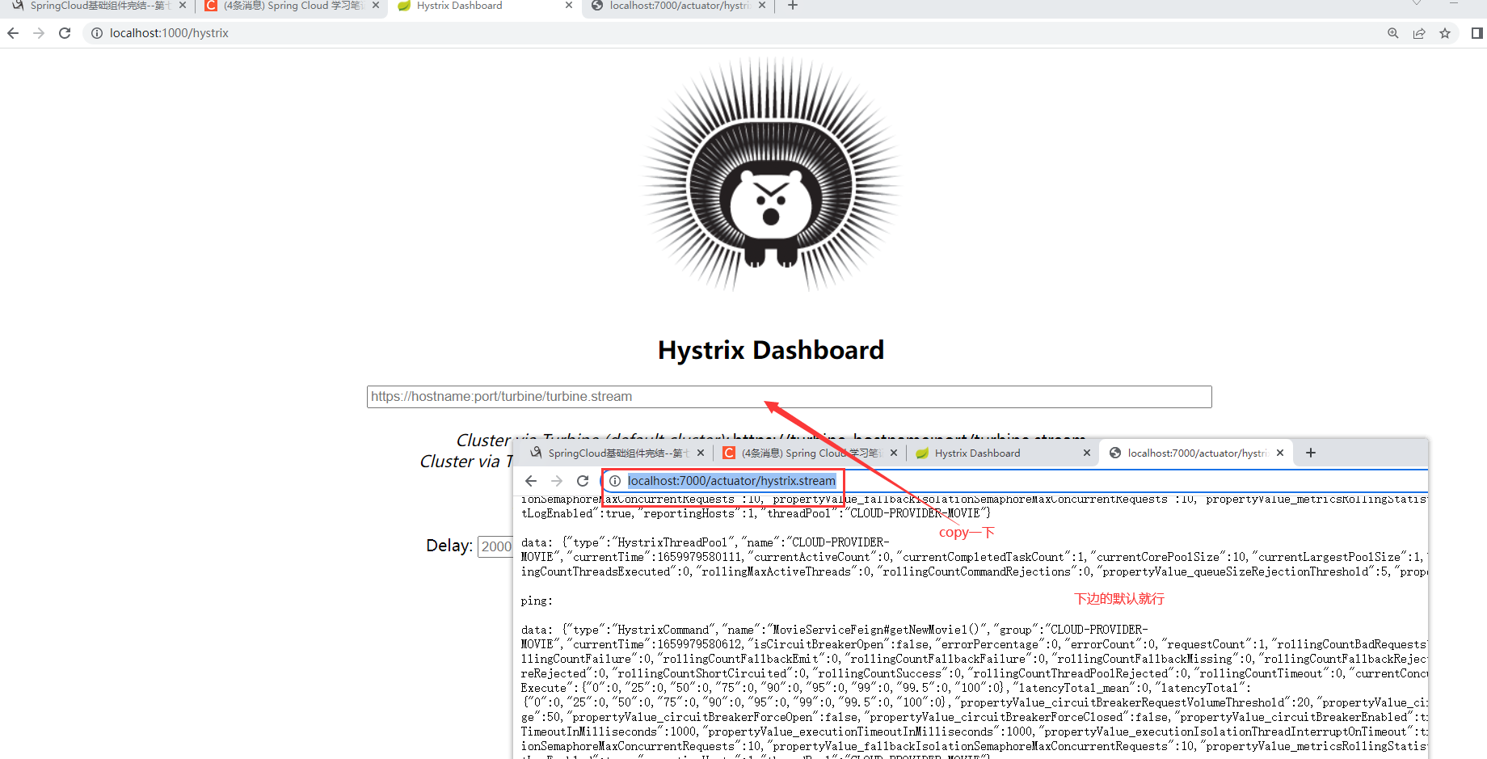Close embedded Spring Cloud 学习笔记 tab
1487x759 pixels.
894,453
